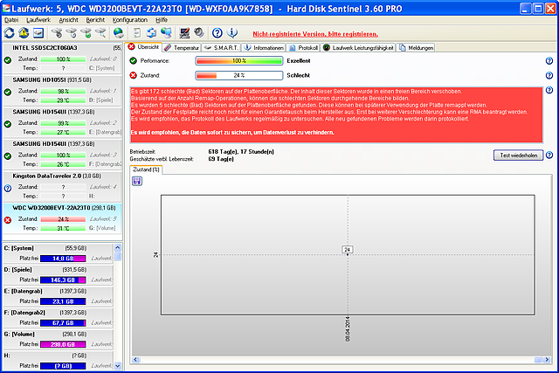The width and height of the screenshot is (559, 373).
Task: Click the Zustand 24 % health bar
Action: click(239, 76)
